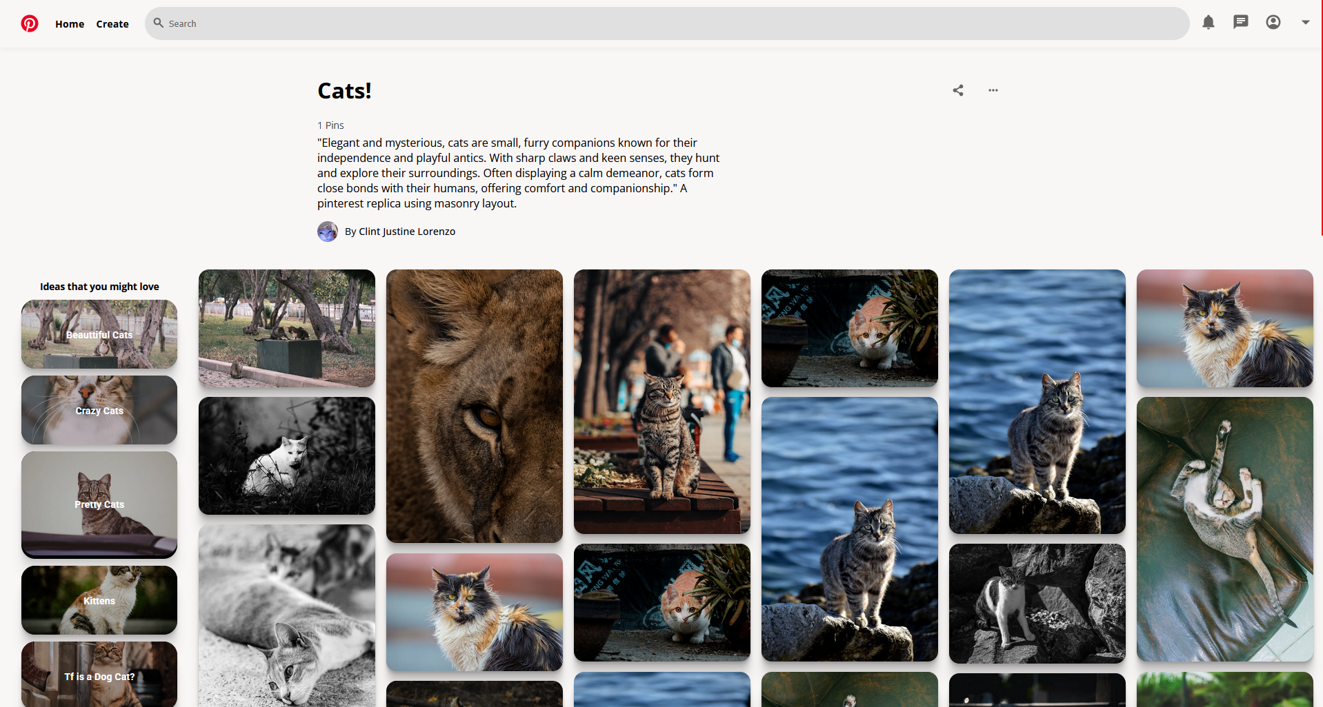Click inside the Search field
Image resolution: width=1323 pixels, height=707 pixels.
414,23
